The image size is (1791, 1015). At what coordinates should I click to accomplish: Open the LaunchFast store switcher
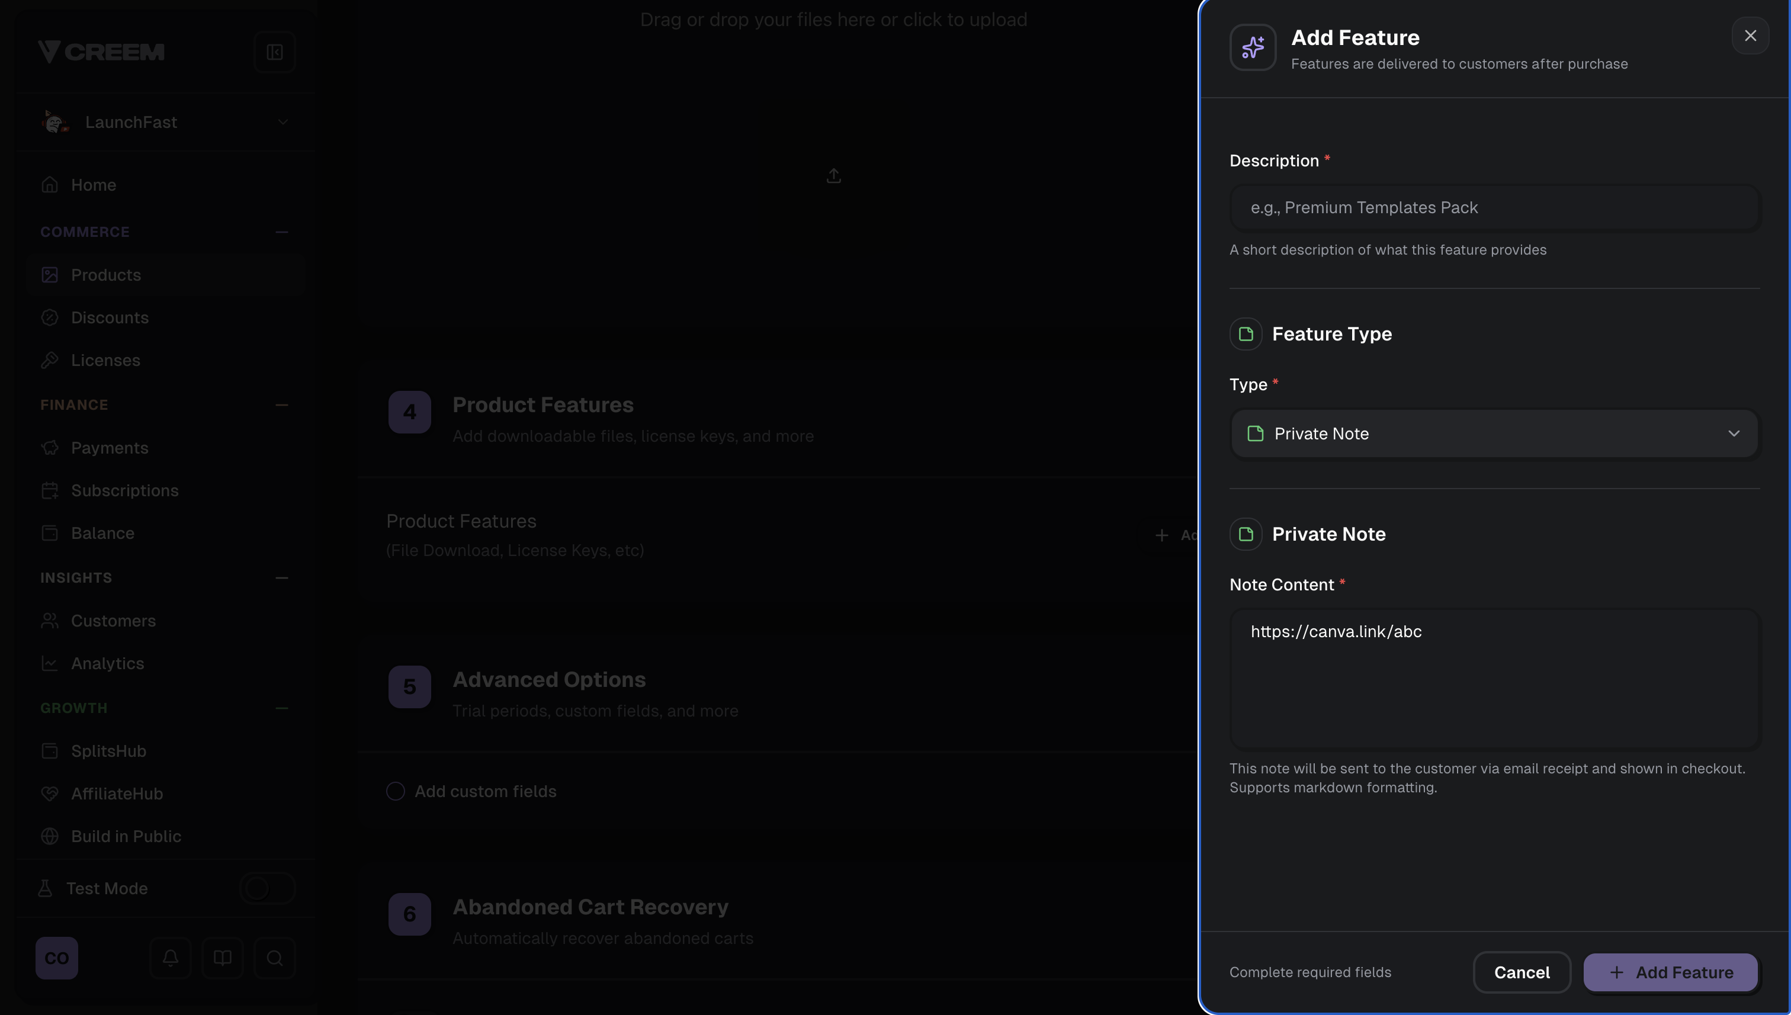click(x=165, y=122)
